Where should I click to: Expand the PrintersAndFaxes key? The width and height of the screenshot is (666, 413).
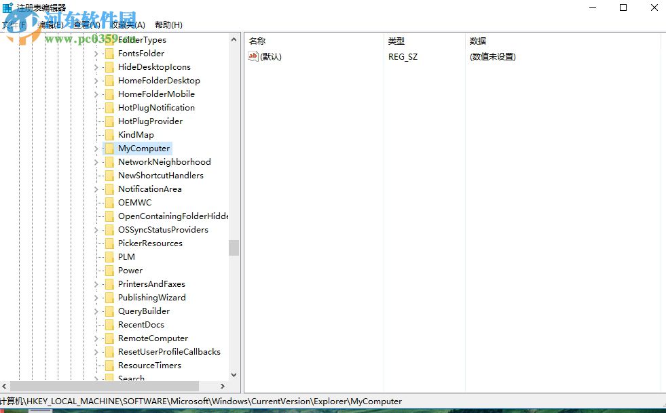click(x=96, y=284)
